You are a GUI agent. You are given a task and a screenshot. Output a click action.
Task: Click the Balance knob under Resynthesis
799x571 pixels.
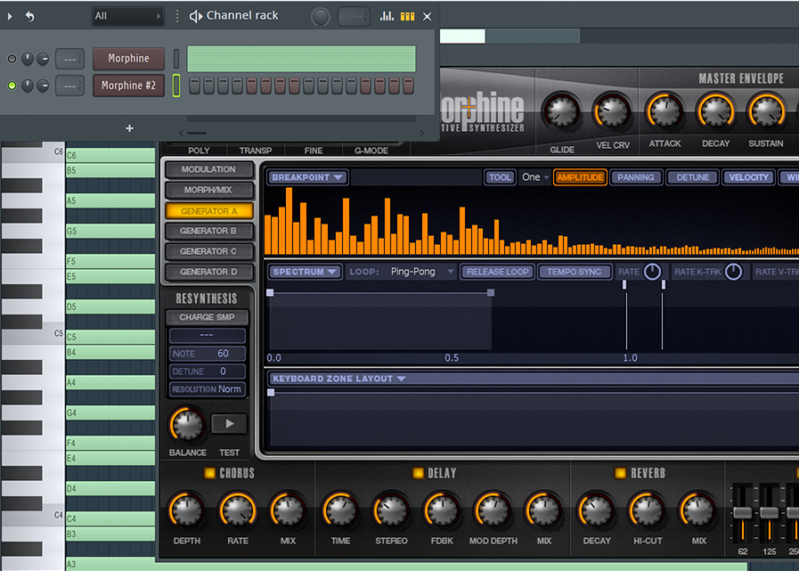pyautogui.click(x=187, y=424)
